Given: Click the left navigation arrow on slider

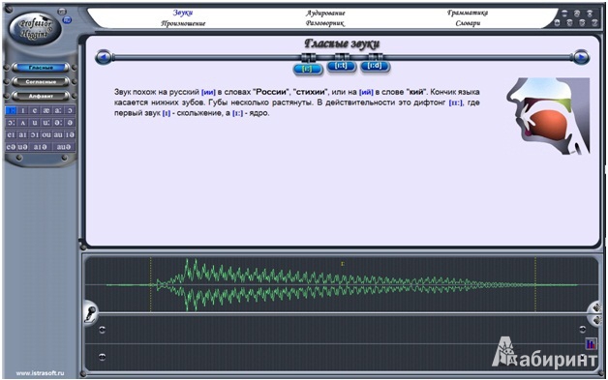Looking at the screenshot, I should (x=103, y=57).
